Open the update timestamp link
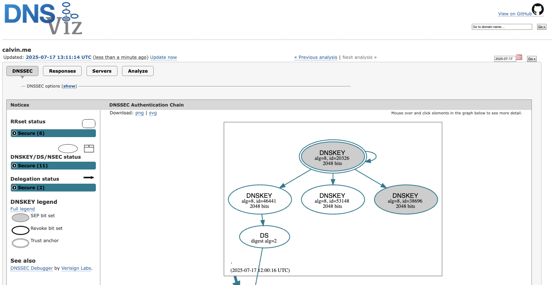 pyautogui.click(x=59, y=57)
